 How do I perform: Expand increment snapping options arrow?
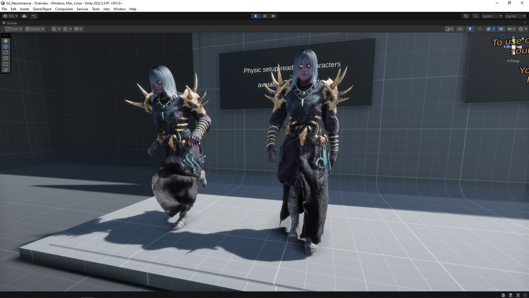pyautogui.click(x=81, y=29)
